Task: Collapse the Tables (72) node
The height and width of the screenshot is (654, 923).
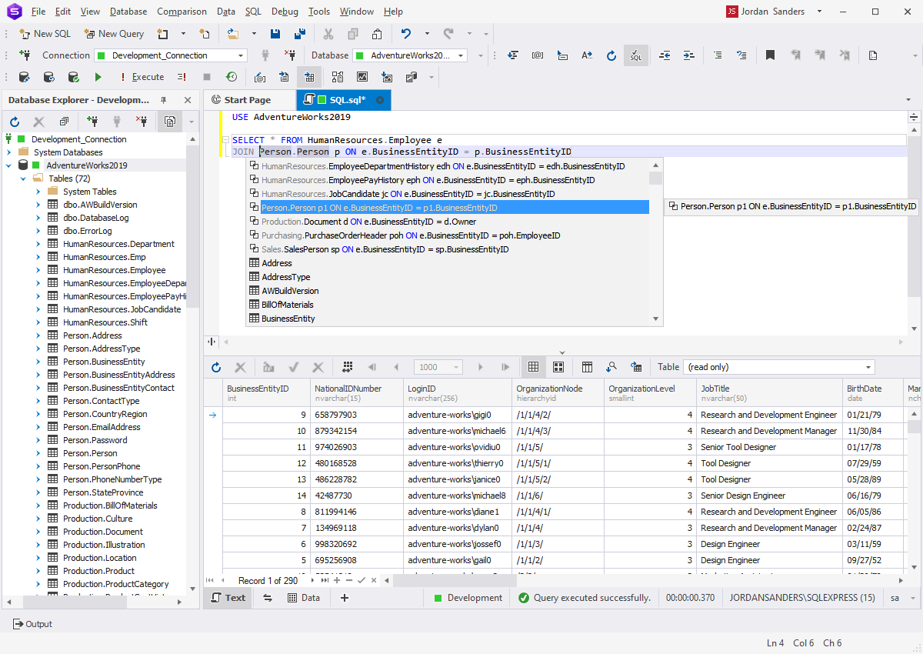Action: (22, 179)
